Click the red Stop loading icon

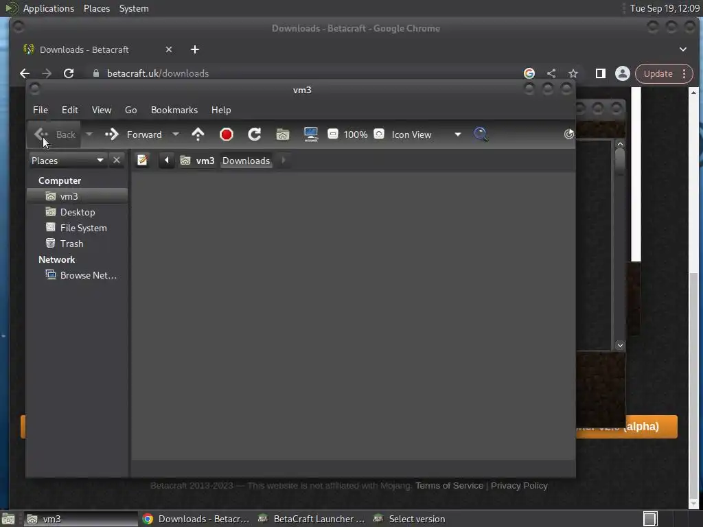pos(227,134)
